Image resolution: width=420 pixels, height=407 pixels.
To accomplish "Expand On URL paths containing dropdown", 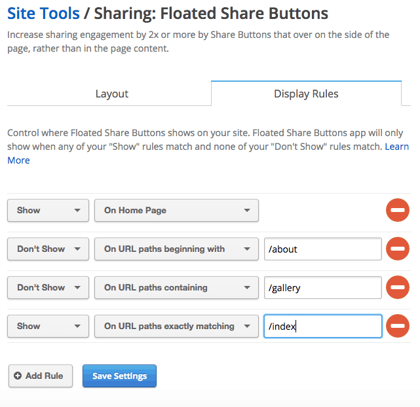I will click(x=176, y=287).
